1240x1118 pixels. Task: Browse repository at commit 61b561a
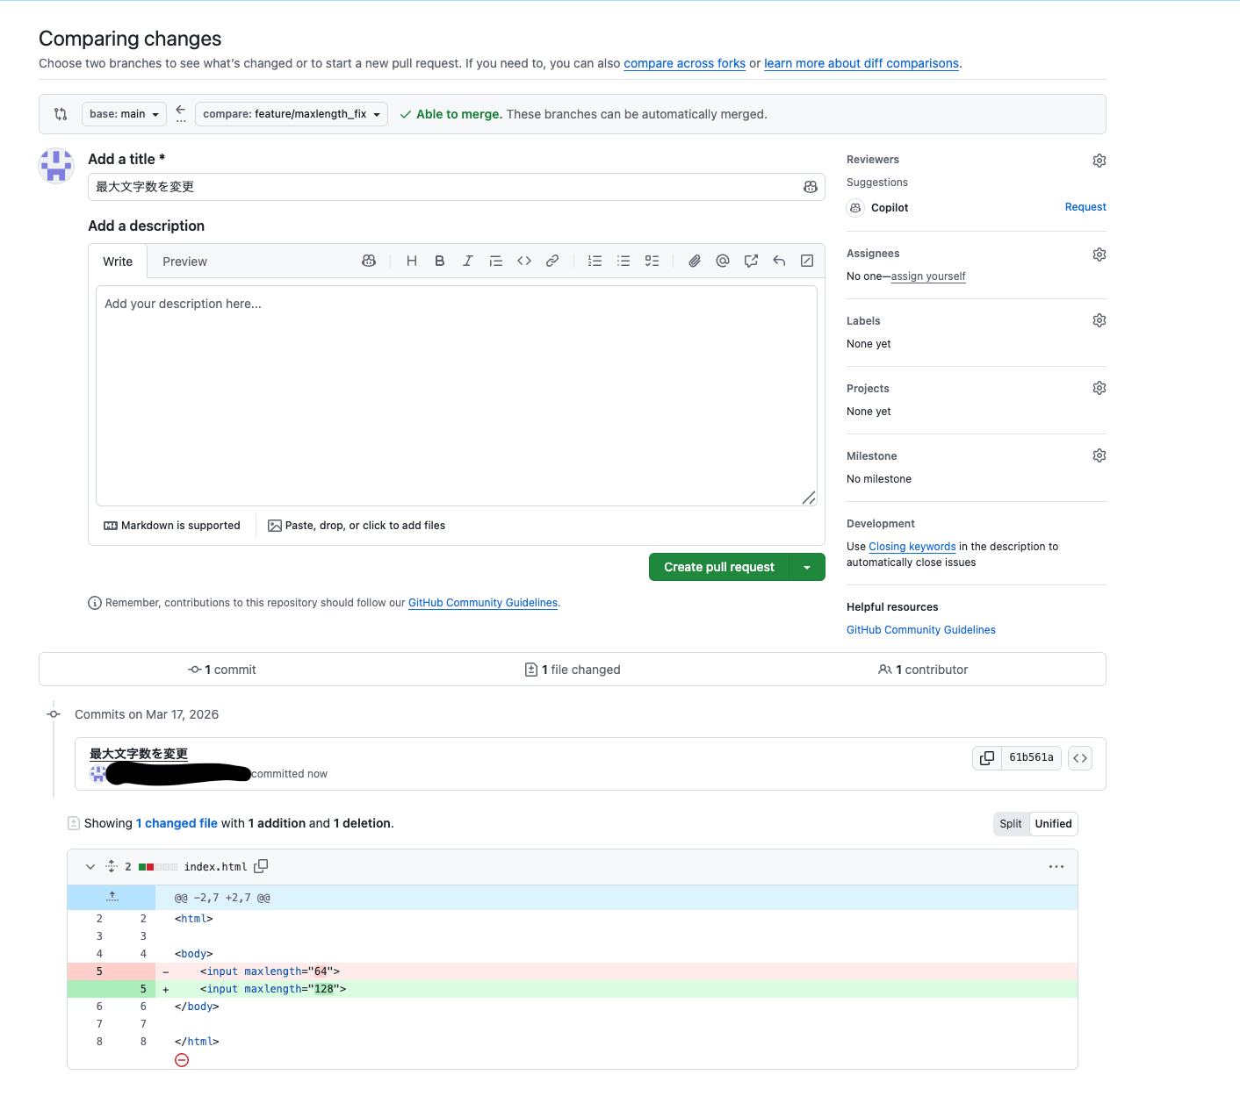pyautogui.click(x=1080, y=758)
